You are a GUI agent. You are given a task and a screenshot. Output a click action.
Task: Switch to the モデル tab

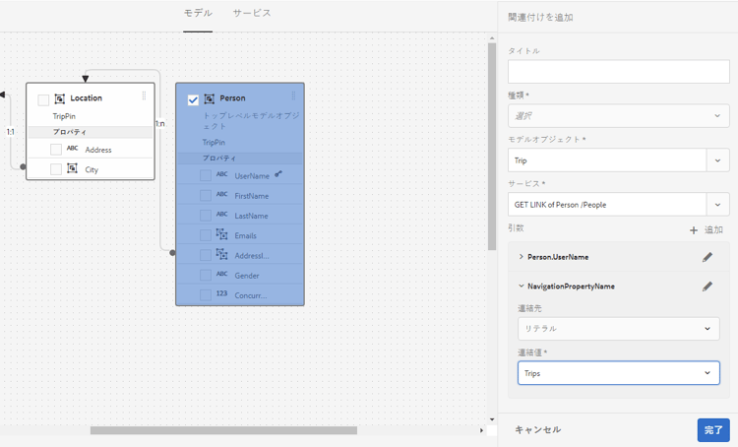click(x=198, y=13)
